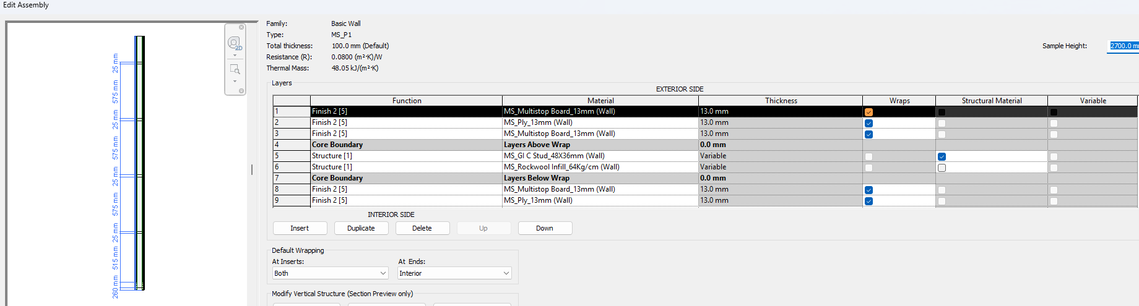Select layer row number 4
This screenshot has height=306, width=1139.
292,145
